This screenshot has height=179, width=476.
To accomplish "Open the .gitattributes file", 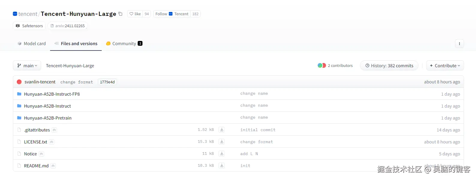I will (x=37, y=130).
